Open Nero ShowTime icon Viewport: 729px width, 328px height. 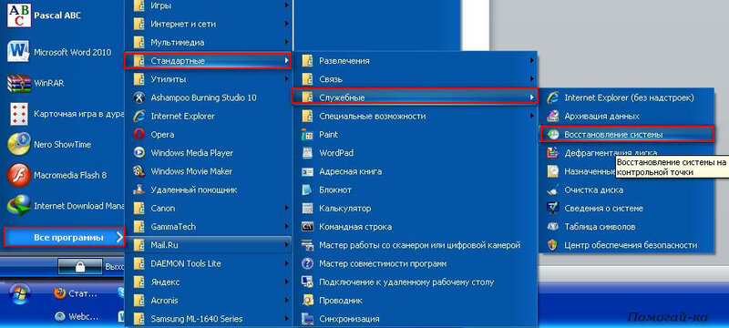pyautogui.click(x=18, y=145)
